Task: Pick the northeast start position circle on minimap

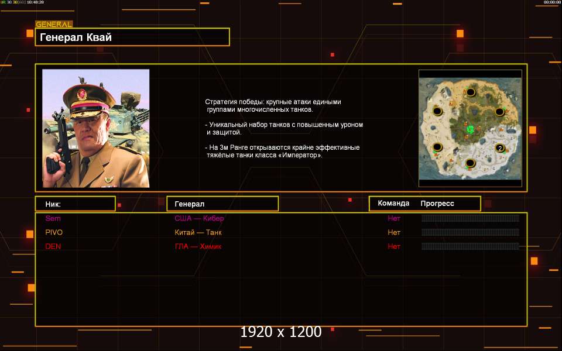Action: (x=499, y=112)
